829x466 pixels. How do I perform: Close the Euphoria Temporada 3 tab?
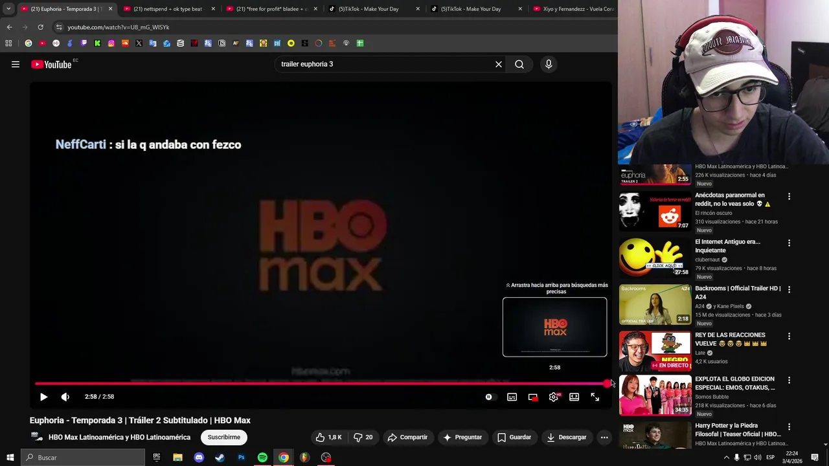[110, 9]
